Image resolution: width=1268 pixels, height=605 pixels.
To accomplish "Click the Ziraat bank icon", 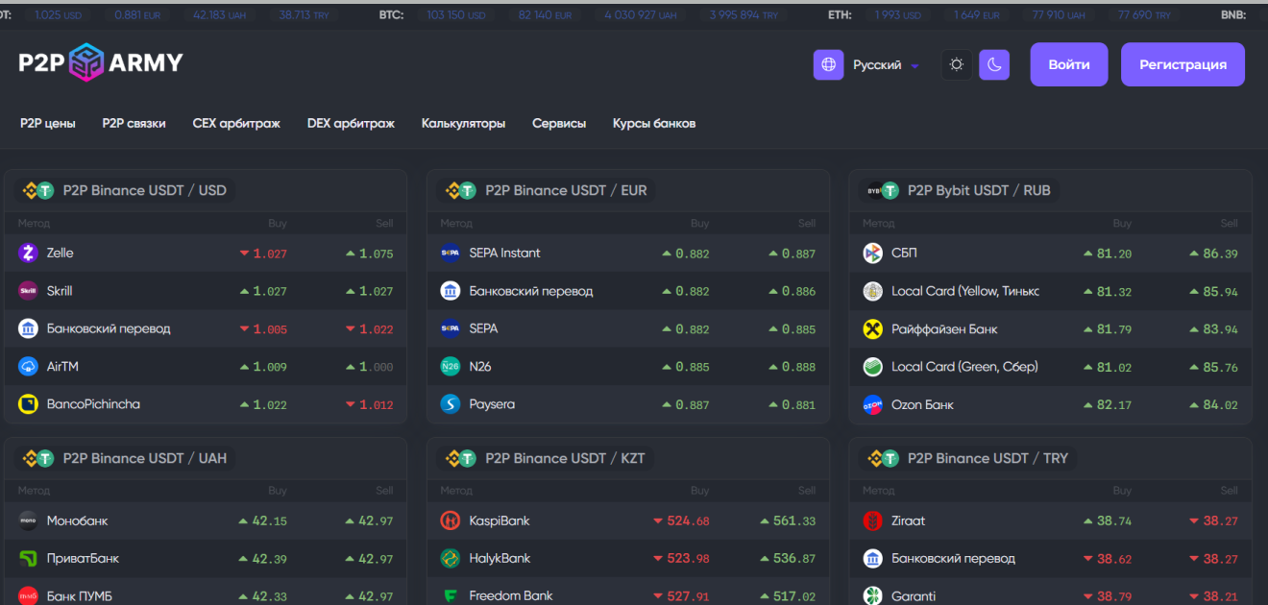I will point(873,520).
